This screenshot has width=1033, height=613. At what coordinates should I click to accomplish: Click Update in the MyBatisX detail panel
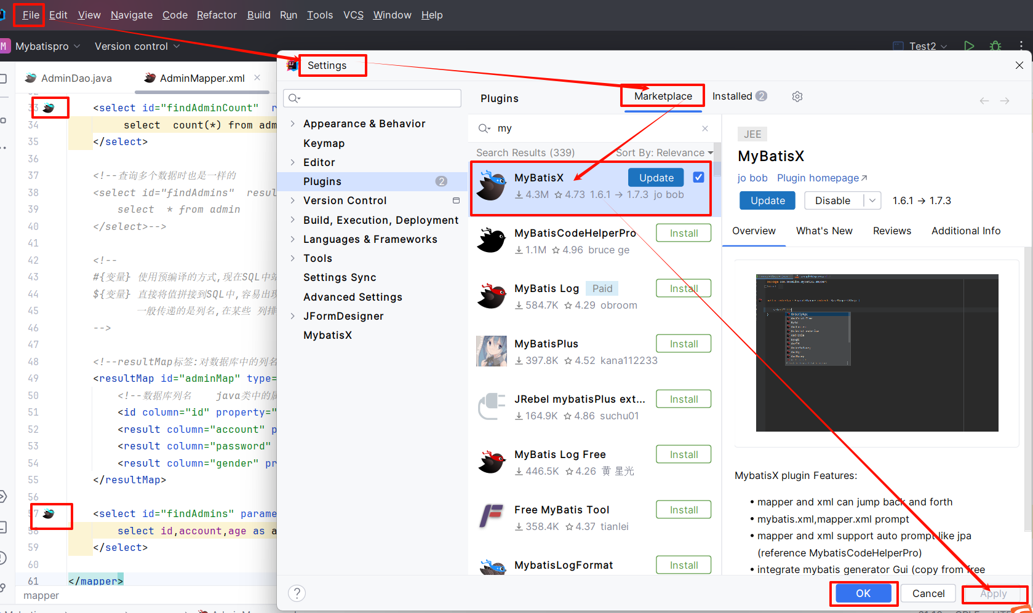(767, 200)
